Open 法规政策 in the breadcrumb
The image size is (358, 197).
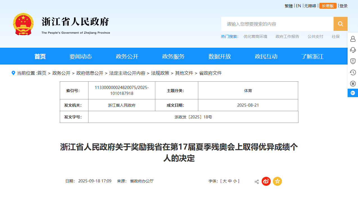pos(160,73)
